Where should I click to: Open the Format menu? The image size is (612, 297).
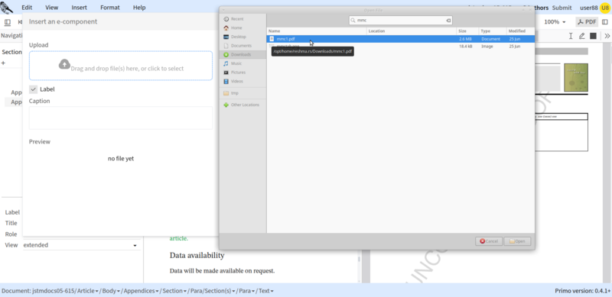[x=110, y=8]
